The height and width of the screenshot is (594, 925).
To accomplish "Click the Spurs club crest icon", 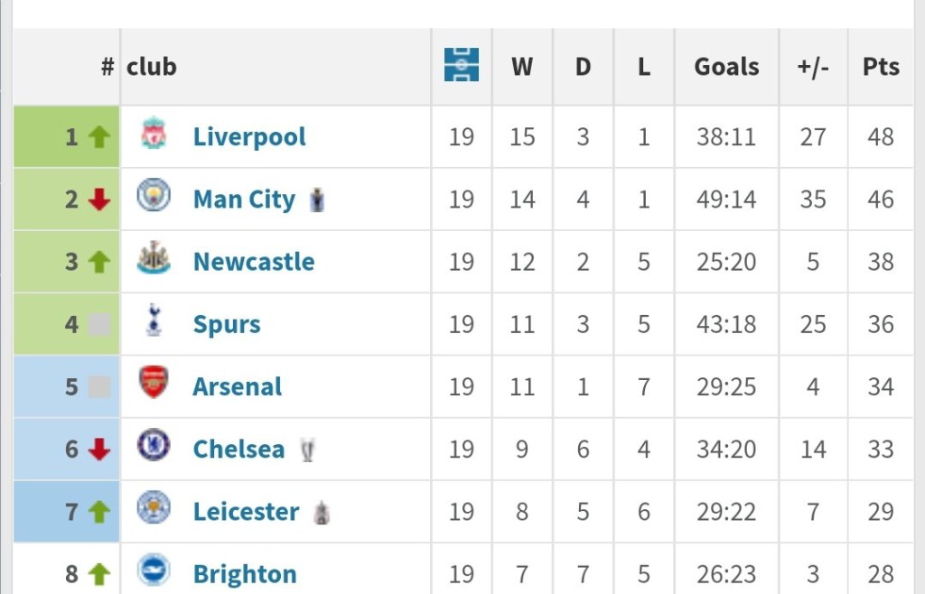I will (154, 321).
